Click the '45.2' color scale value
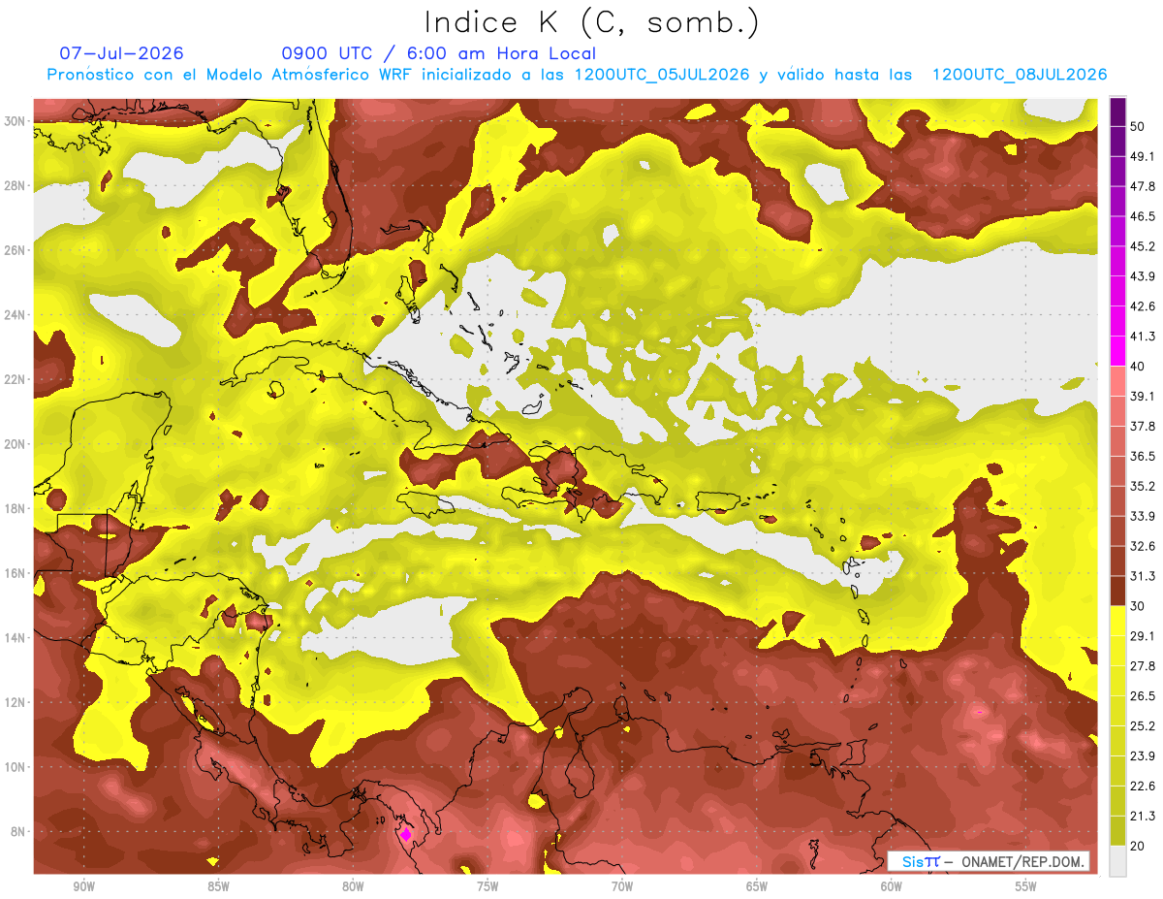The width and height of the screenshot is (1163, 899). pyautogui.click(x=1143, y=246)
